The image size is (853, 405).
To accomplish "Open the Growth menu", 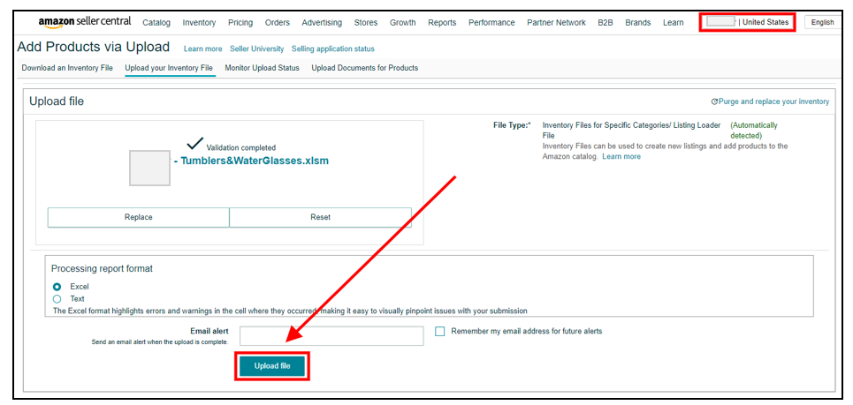I will point(402,22).
